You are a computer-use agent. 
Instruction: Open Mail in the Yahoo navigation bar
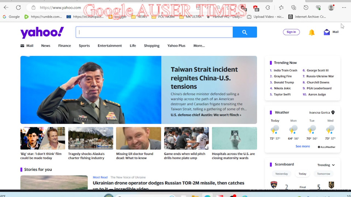point(27,46)
